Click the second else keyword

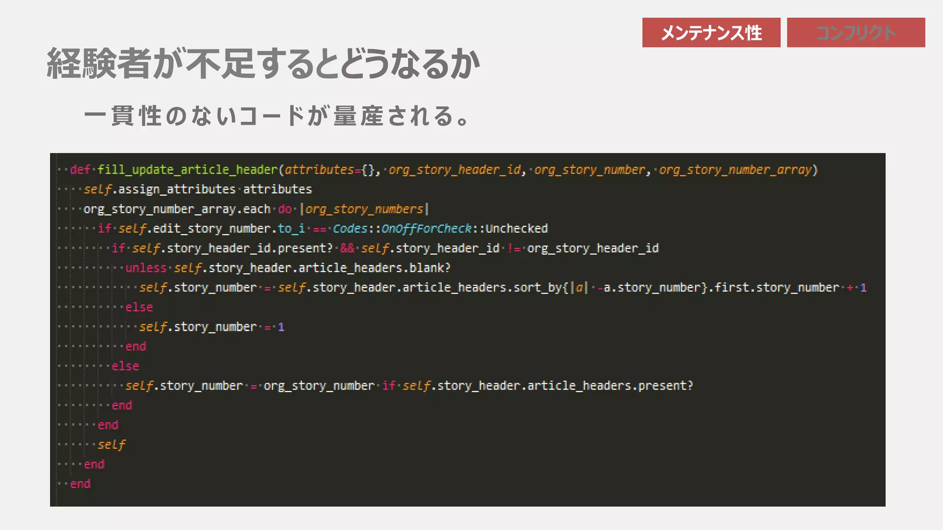(x=125, y=366)
